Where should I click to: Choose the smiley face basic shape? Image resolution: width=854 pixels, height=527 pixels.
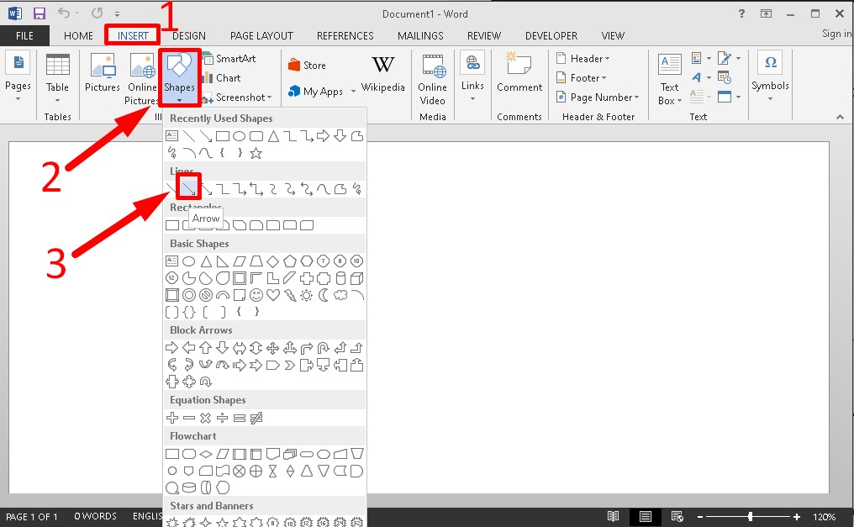click(x=256, y=295)
